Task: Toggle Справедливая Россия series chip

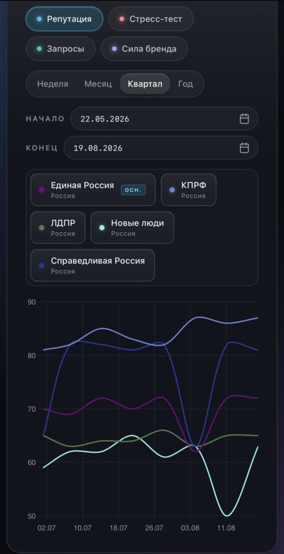Action: click(x=92, y=265)
